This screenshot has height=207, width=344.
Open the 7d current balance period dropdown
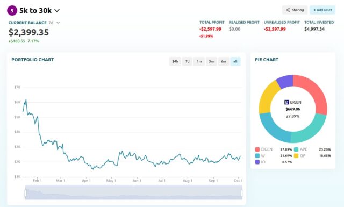point(58,23)
